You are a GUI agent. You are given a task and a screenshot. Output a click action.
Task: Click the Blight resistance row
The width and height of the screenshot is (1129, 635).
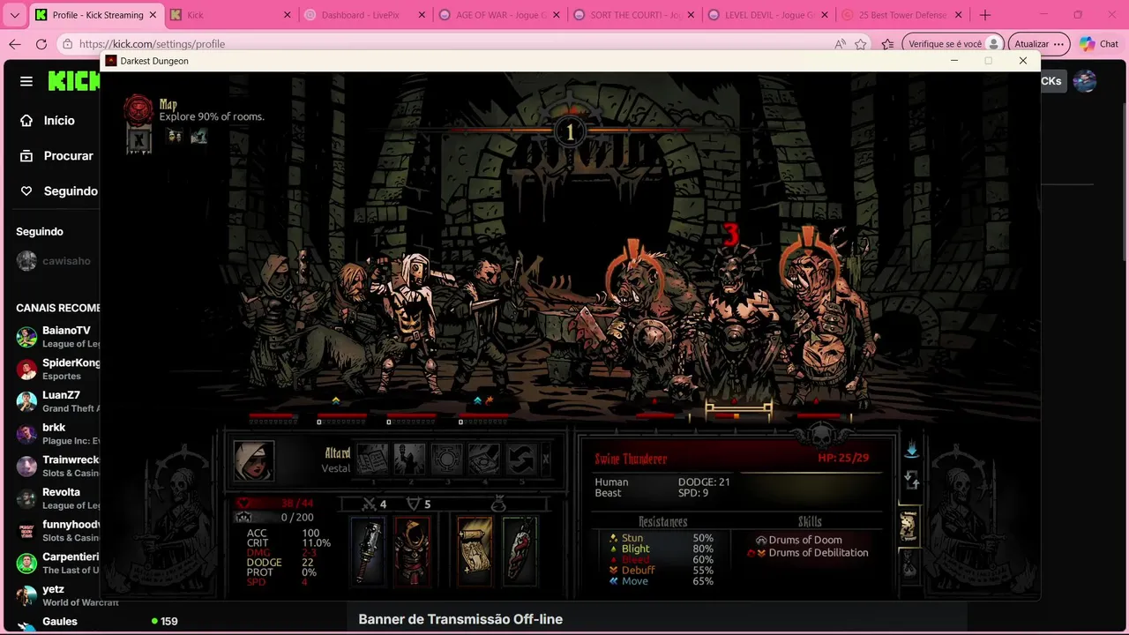click(662, 549)
